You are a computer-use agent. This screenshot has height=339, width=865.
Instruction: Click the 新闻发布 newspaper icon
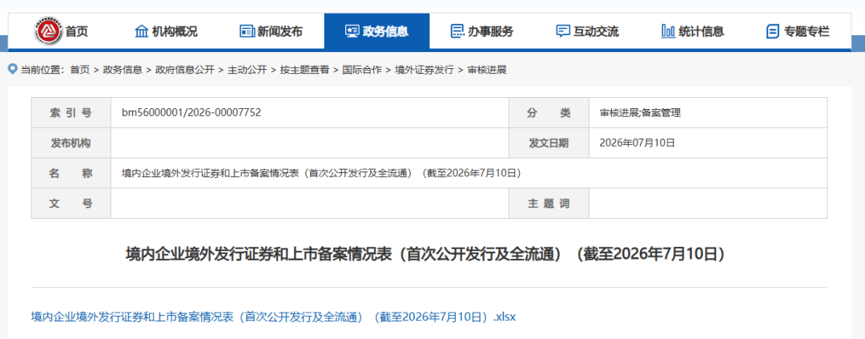click(247, 31)
